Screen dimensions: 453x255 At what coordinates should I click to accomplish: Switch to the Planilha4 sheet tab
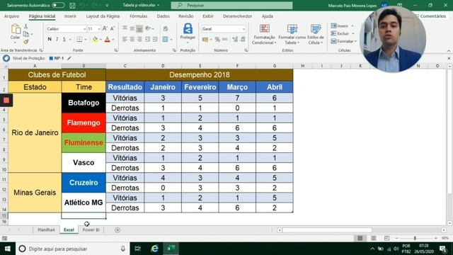pos(46,229)
